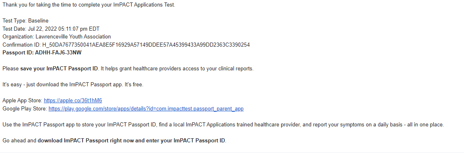This screenshot has width=464, height=153.
Task: Click the 'Apple App Store:' label
Action: (x=22, y=101)
